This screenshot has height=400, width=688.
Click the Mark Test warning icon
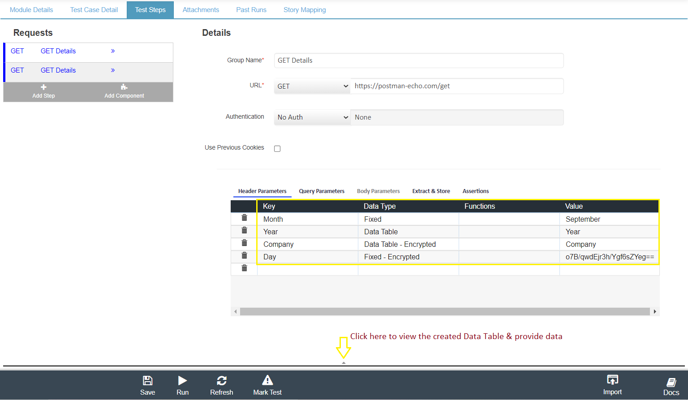pos(267,380)
